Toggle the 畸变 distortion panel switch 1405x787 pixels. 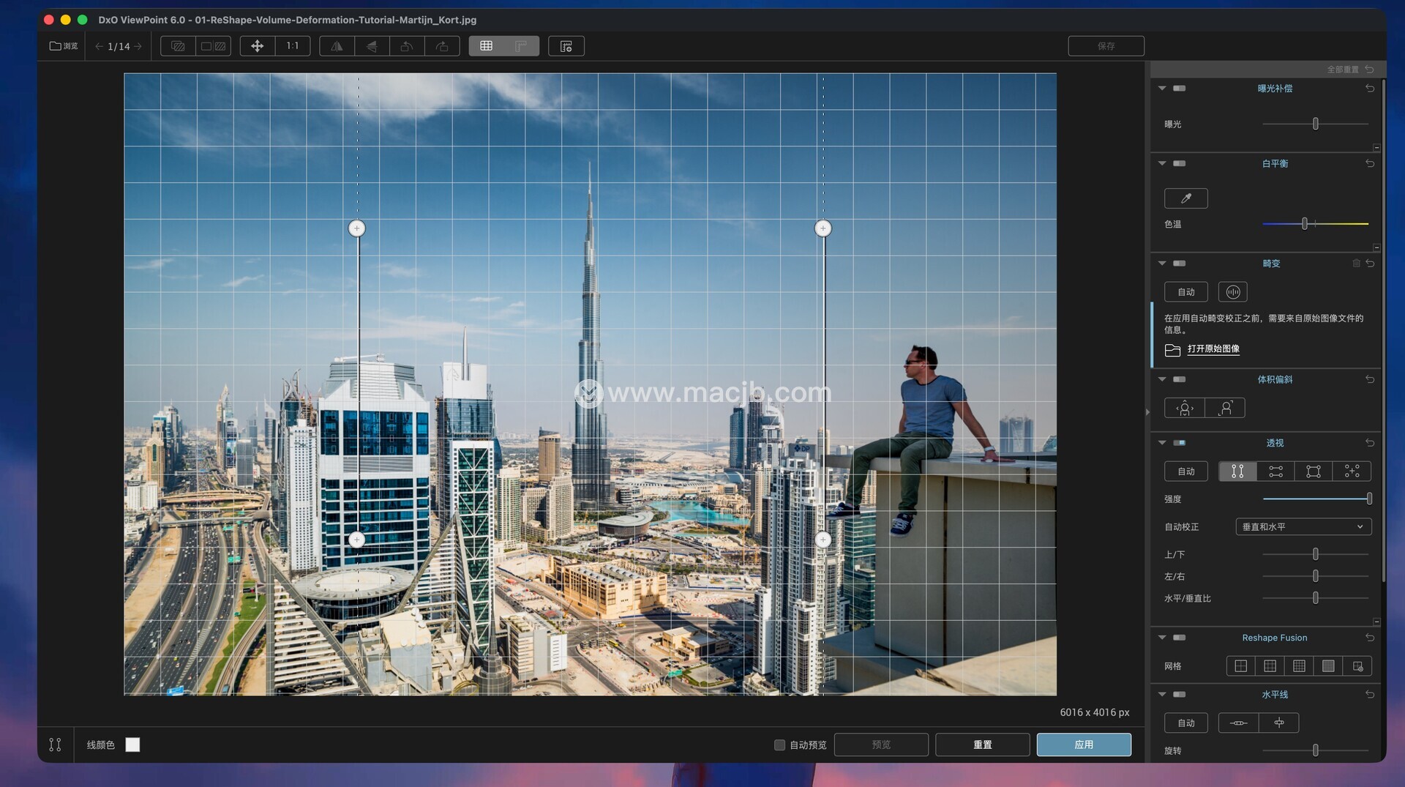pyautogui.click(x=1179, y=264)
